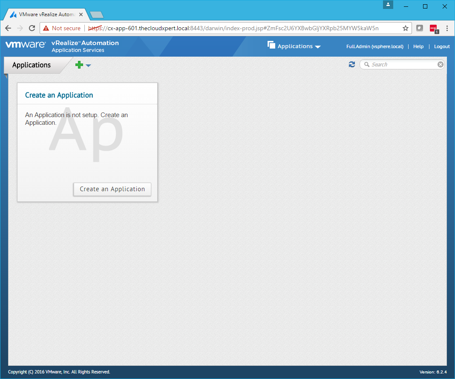Refresh the applications list
Viewport: 455px width, 379px height.
(351, 64)
